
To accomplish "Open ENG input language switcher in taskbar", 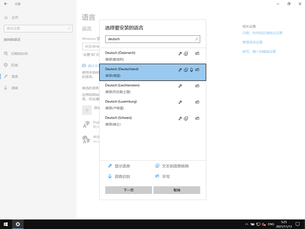I will coord(271,224).
